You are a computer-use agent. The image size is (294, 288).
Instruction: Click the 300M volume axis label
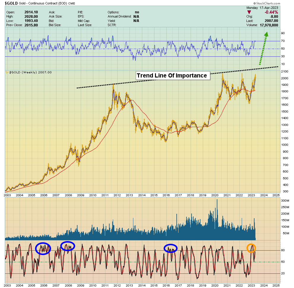[285, 201]
